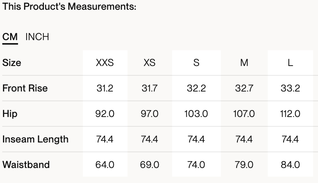Click the L Front Rise value 33.2

[290, 88]
